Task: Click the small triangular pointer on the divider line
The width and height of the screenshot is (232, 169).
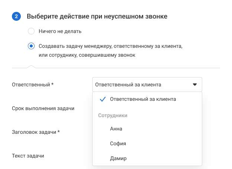Action: click(31, 67)
